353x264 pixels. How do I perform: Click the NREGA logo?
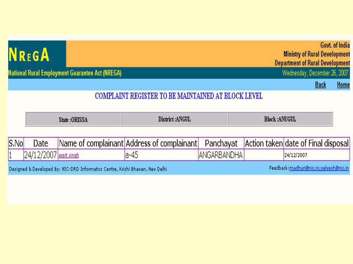(29, 55)
